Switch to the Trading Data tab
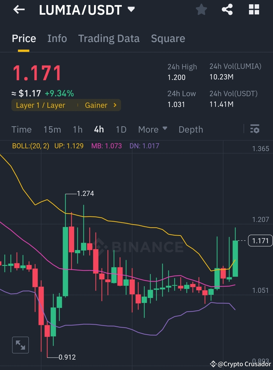 coord(109,38)
